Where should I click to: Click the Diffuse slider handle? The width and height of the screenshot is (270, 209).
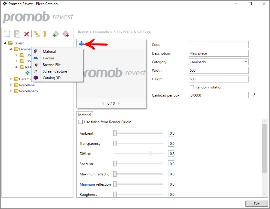150,154
